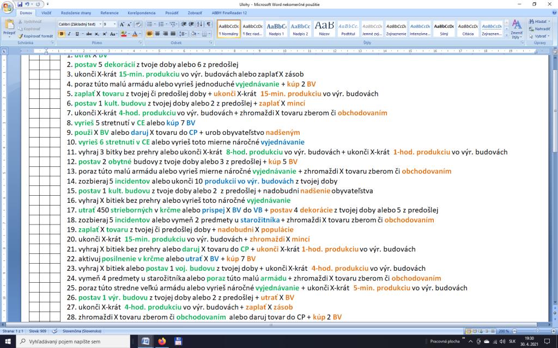Expand underline style dropdown arrow

pyautogui.click(x=82, y=34)
